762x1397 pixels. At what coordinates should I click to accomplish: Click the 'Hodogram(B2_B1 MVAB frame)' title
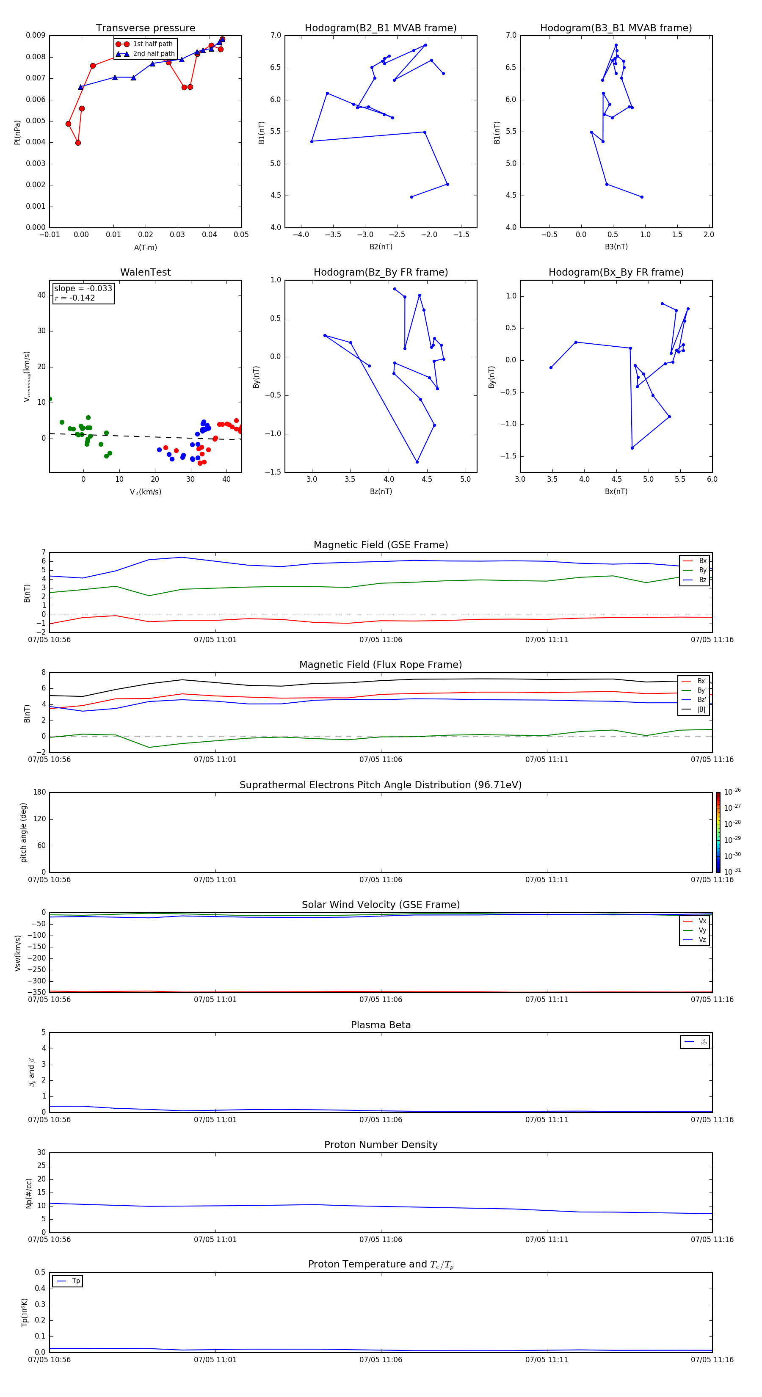pyautogui.click(x=381, y=28)
